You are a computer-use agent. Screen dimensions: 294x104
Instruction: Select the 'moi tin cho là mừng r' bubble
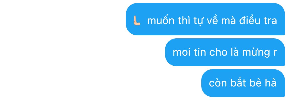point(225,52)
